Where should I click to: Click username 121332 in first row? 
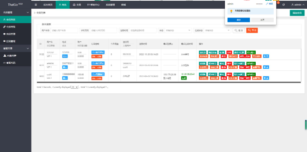50,52
